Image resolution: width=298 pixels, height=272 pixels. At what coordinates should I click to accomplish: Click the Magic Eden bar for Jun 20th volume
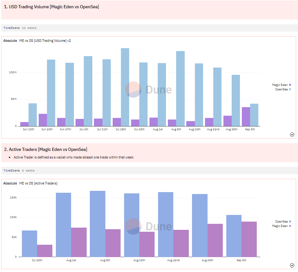(x=43, y=120)
